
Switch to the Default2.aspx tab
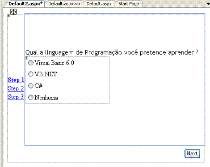(25, 4)
